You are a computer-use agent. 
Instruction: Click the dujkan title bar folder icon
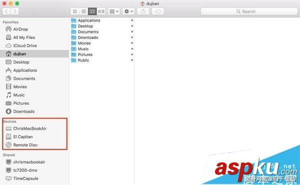tap(142, 3)
